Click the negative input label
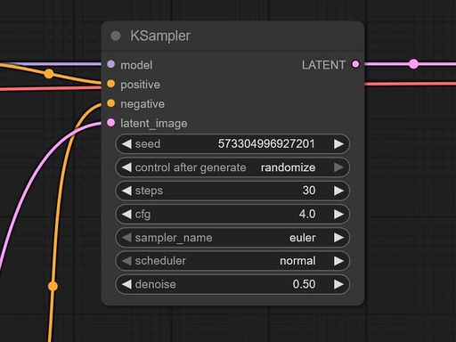This screenshot has height=342, width=456. pyautogui.click(x=142, y=104)
